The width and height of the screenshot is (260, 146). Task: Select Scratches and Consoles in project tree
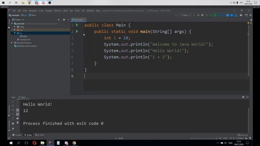click(25, 46)
